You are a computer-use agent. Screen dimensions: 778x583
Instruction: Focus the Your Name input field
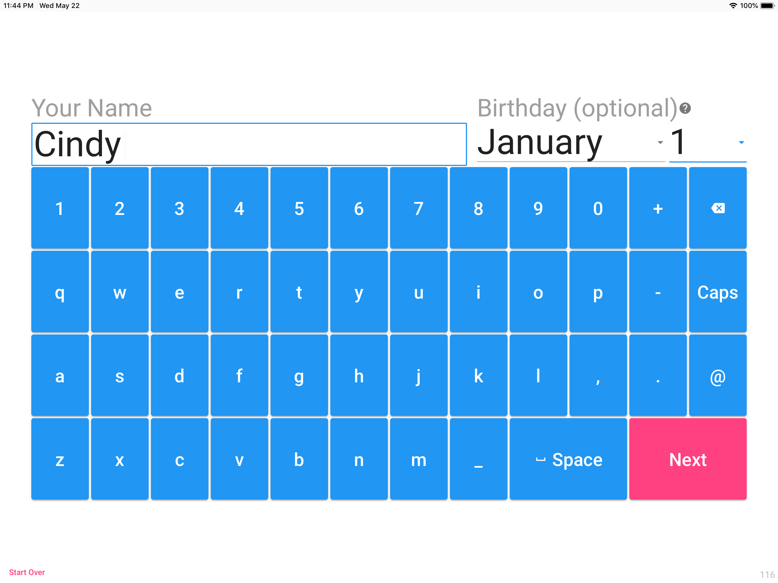249,144
